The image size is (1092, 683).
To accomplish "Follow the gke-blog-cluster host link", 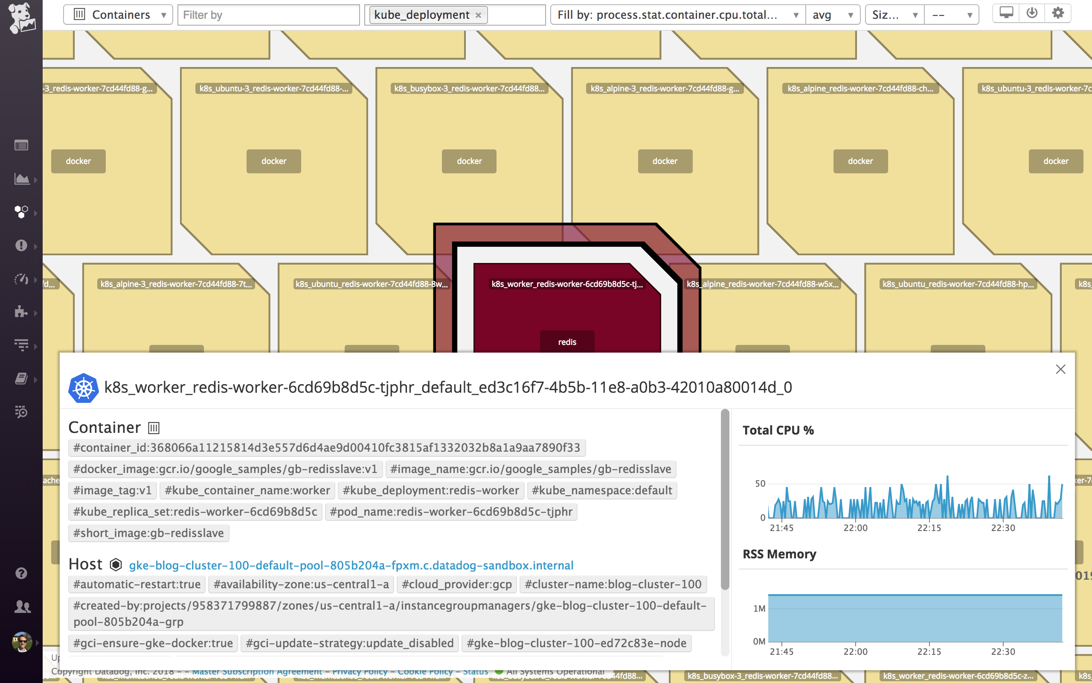I will (x=351, y=565).
